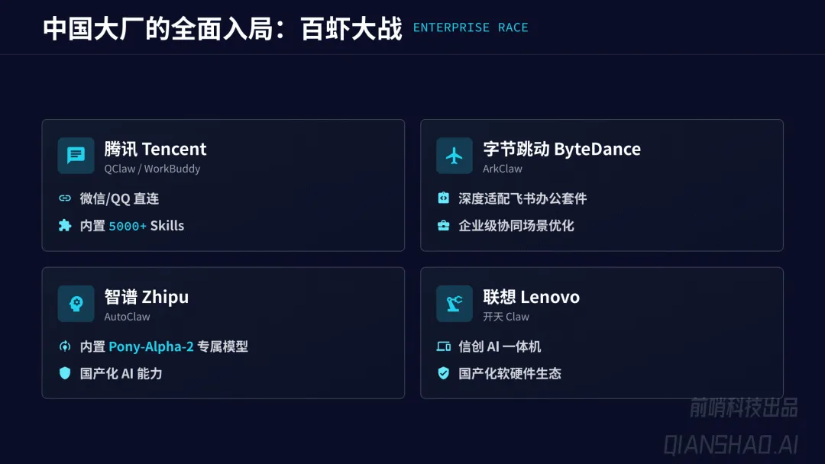The image size is (825, 464).
Task: Click the highlighted Pony-Alpha-2 text
Action: pyautogui.click(x=150, y=346)
